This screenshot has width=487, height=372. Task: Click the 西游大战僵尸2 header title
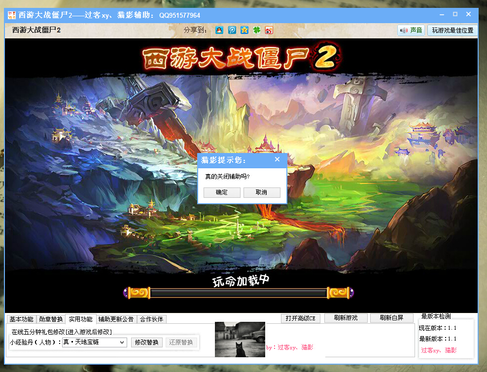(x=36, y=30)
